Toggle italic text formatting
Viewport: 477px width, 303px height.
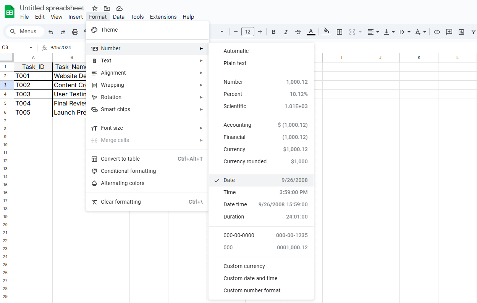tap(286, 32)
